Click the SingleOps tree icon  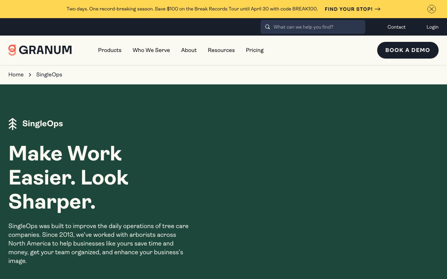click(13, 124)
